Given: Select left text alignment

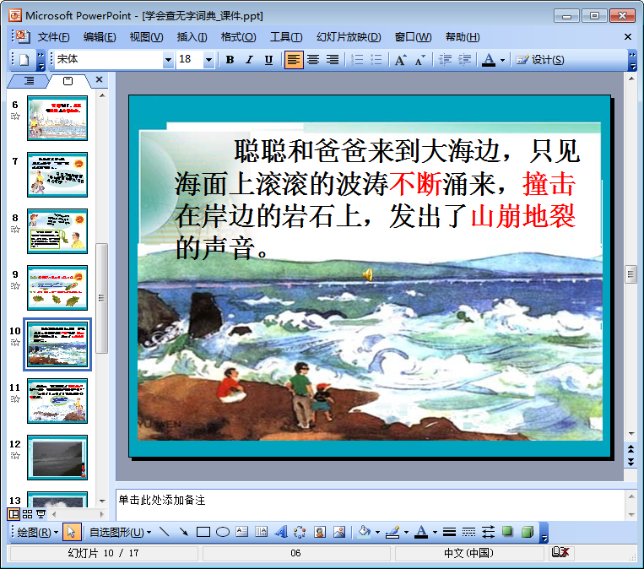Looking at the screenshot, I should tap(293, 60).
